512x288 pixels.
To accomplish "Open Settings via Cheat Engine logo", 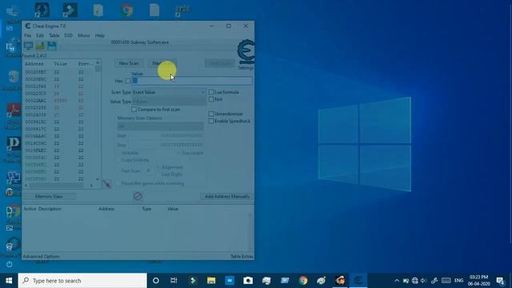I will pos(246,52).
